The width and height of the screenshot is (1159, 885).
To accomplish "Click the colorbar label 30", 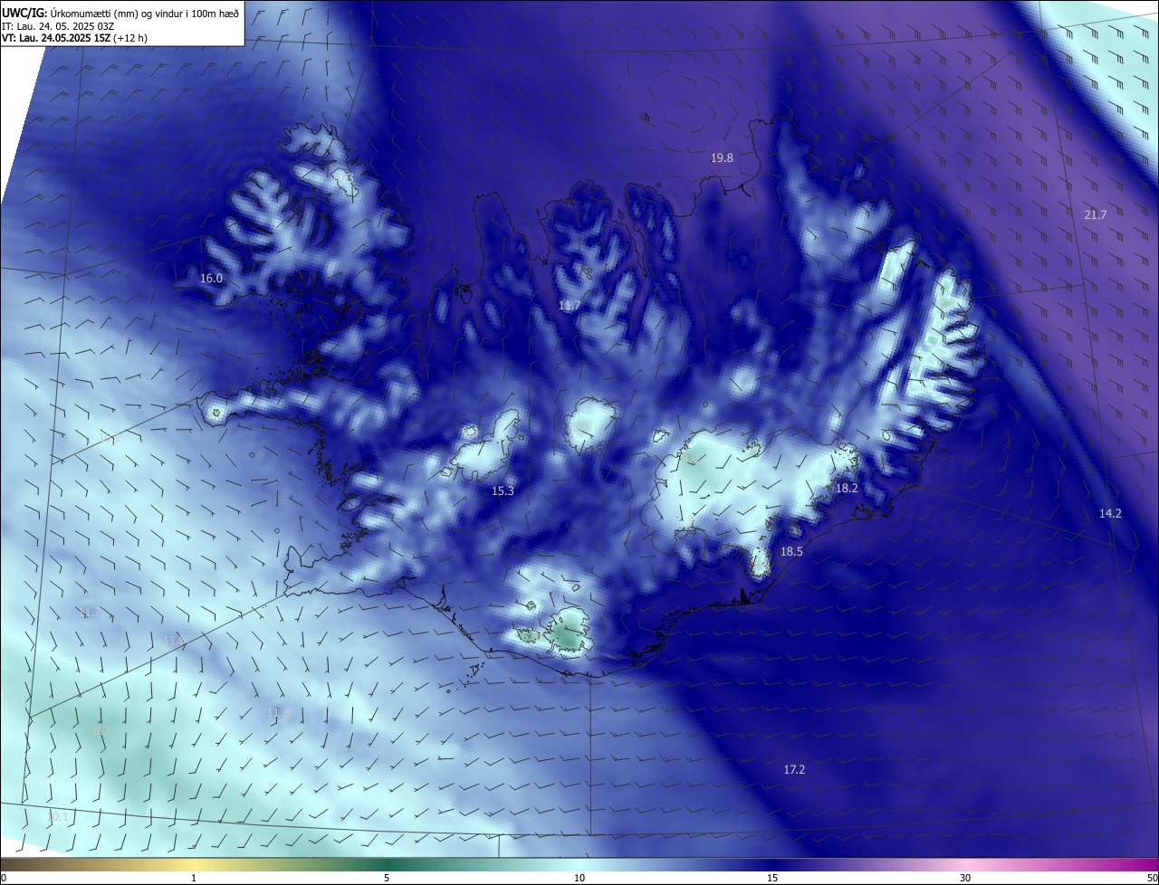I will click(965, 878).
